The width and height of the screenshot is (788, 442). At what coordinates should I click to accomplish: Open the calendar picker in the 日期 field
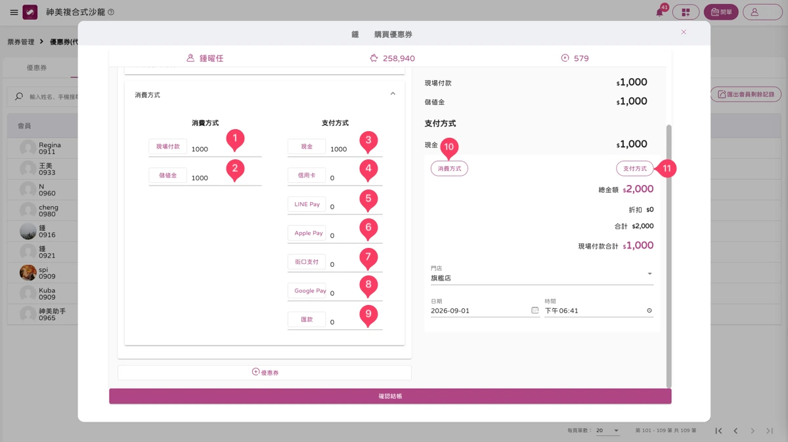[x=535, y=310]
